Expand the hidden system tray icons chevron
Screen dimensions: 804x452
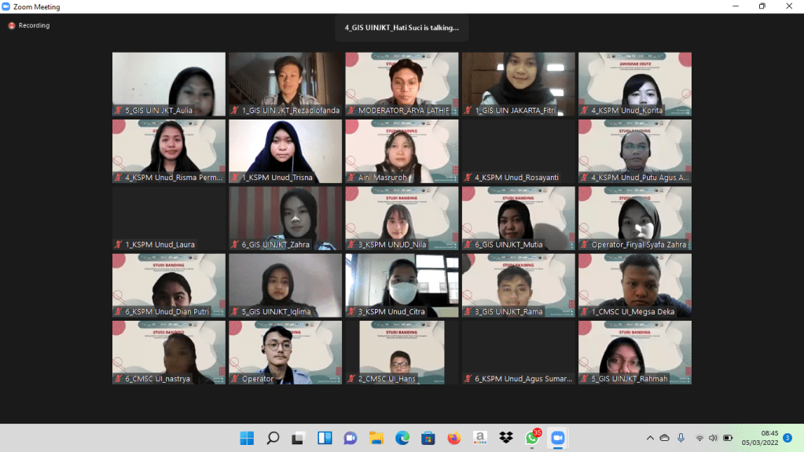(x=650, y=438)
